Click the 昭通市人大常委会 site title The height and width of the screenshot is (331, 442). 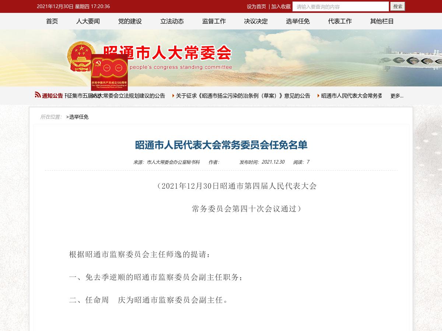point(167,53)
